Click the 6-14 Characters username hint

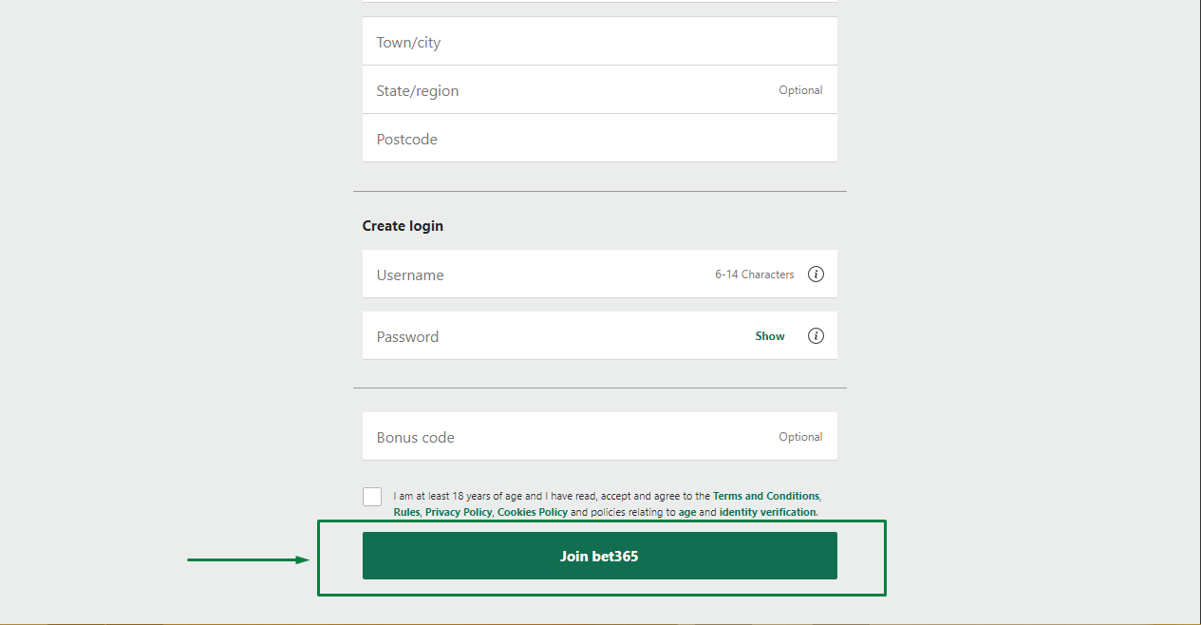755,275
